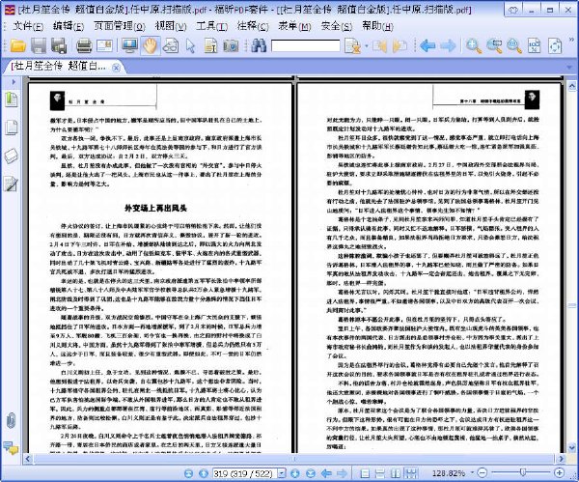This screenshot has height=482, width=579.
Task: Select the Hand tool
Action: [x=150, y=45]
